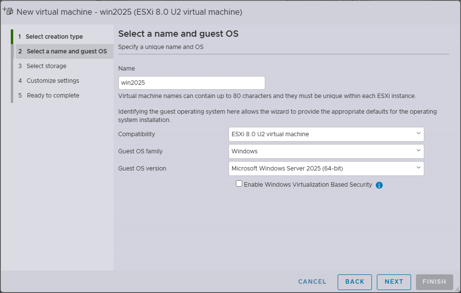This screenshot has width=461, height=293.
Task: Select step 2 Select a name and guest OS
Action: (66, 51)
